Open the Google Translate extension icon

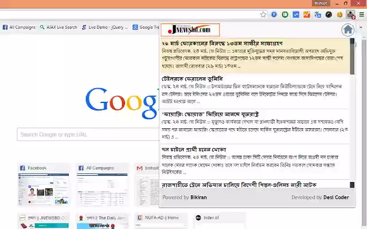pos(318,14)
